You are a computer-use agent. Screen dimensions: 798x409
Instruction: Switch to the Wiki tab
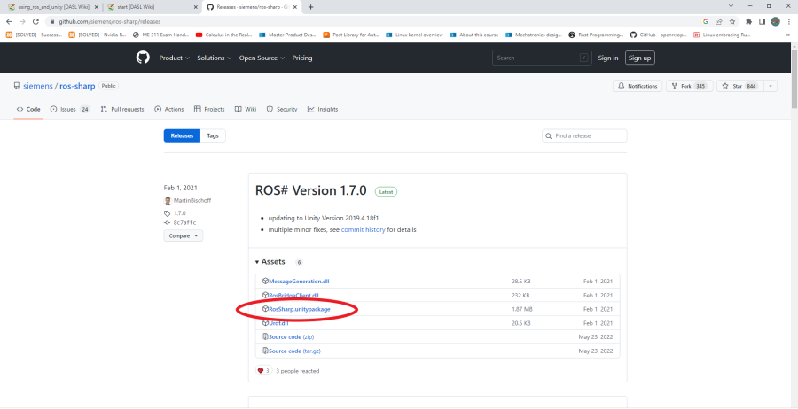(246, 109)
